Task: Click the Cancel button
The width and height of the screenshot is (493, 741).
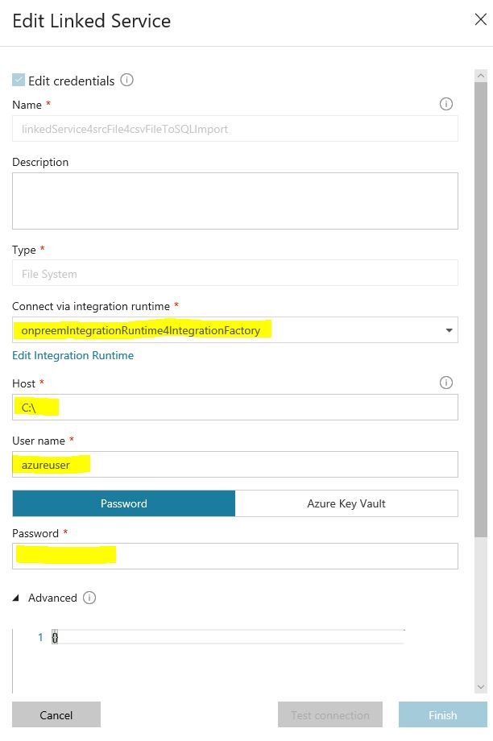Action: [x=56, y=714]
